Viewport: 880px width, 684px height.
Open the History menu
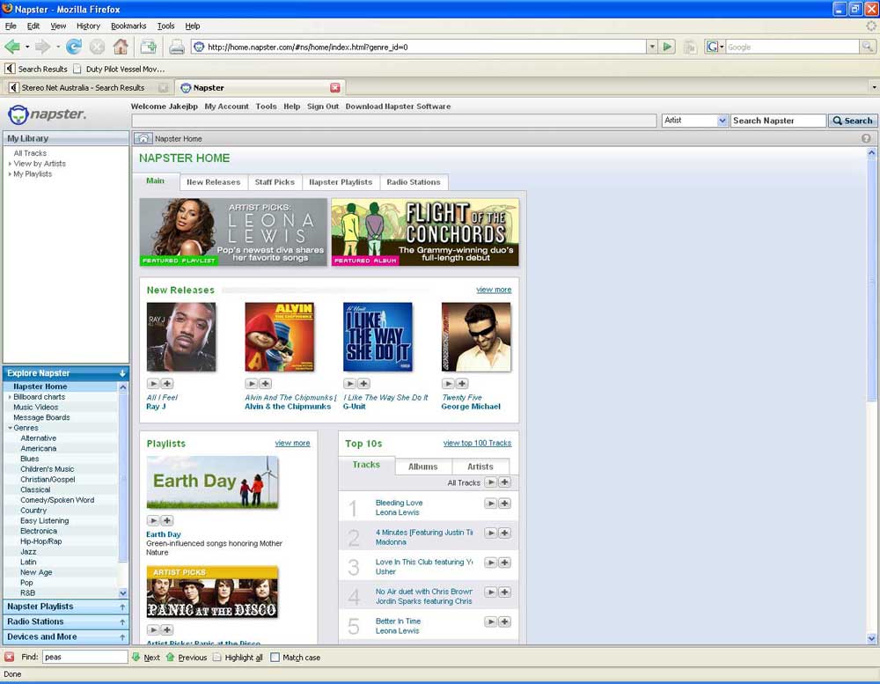tap(88, 26)
